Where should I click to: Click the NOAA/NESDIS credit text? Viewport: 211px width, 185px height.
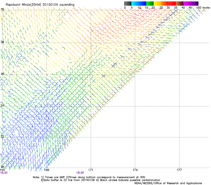168,183
